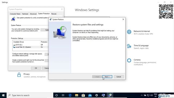Click the Time & Language label
Image resolution: width=174 pixels, height=98 pixels.
point(141,45)
